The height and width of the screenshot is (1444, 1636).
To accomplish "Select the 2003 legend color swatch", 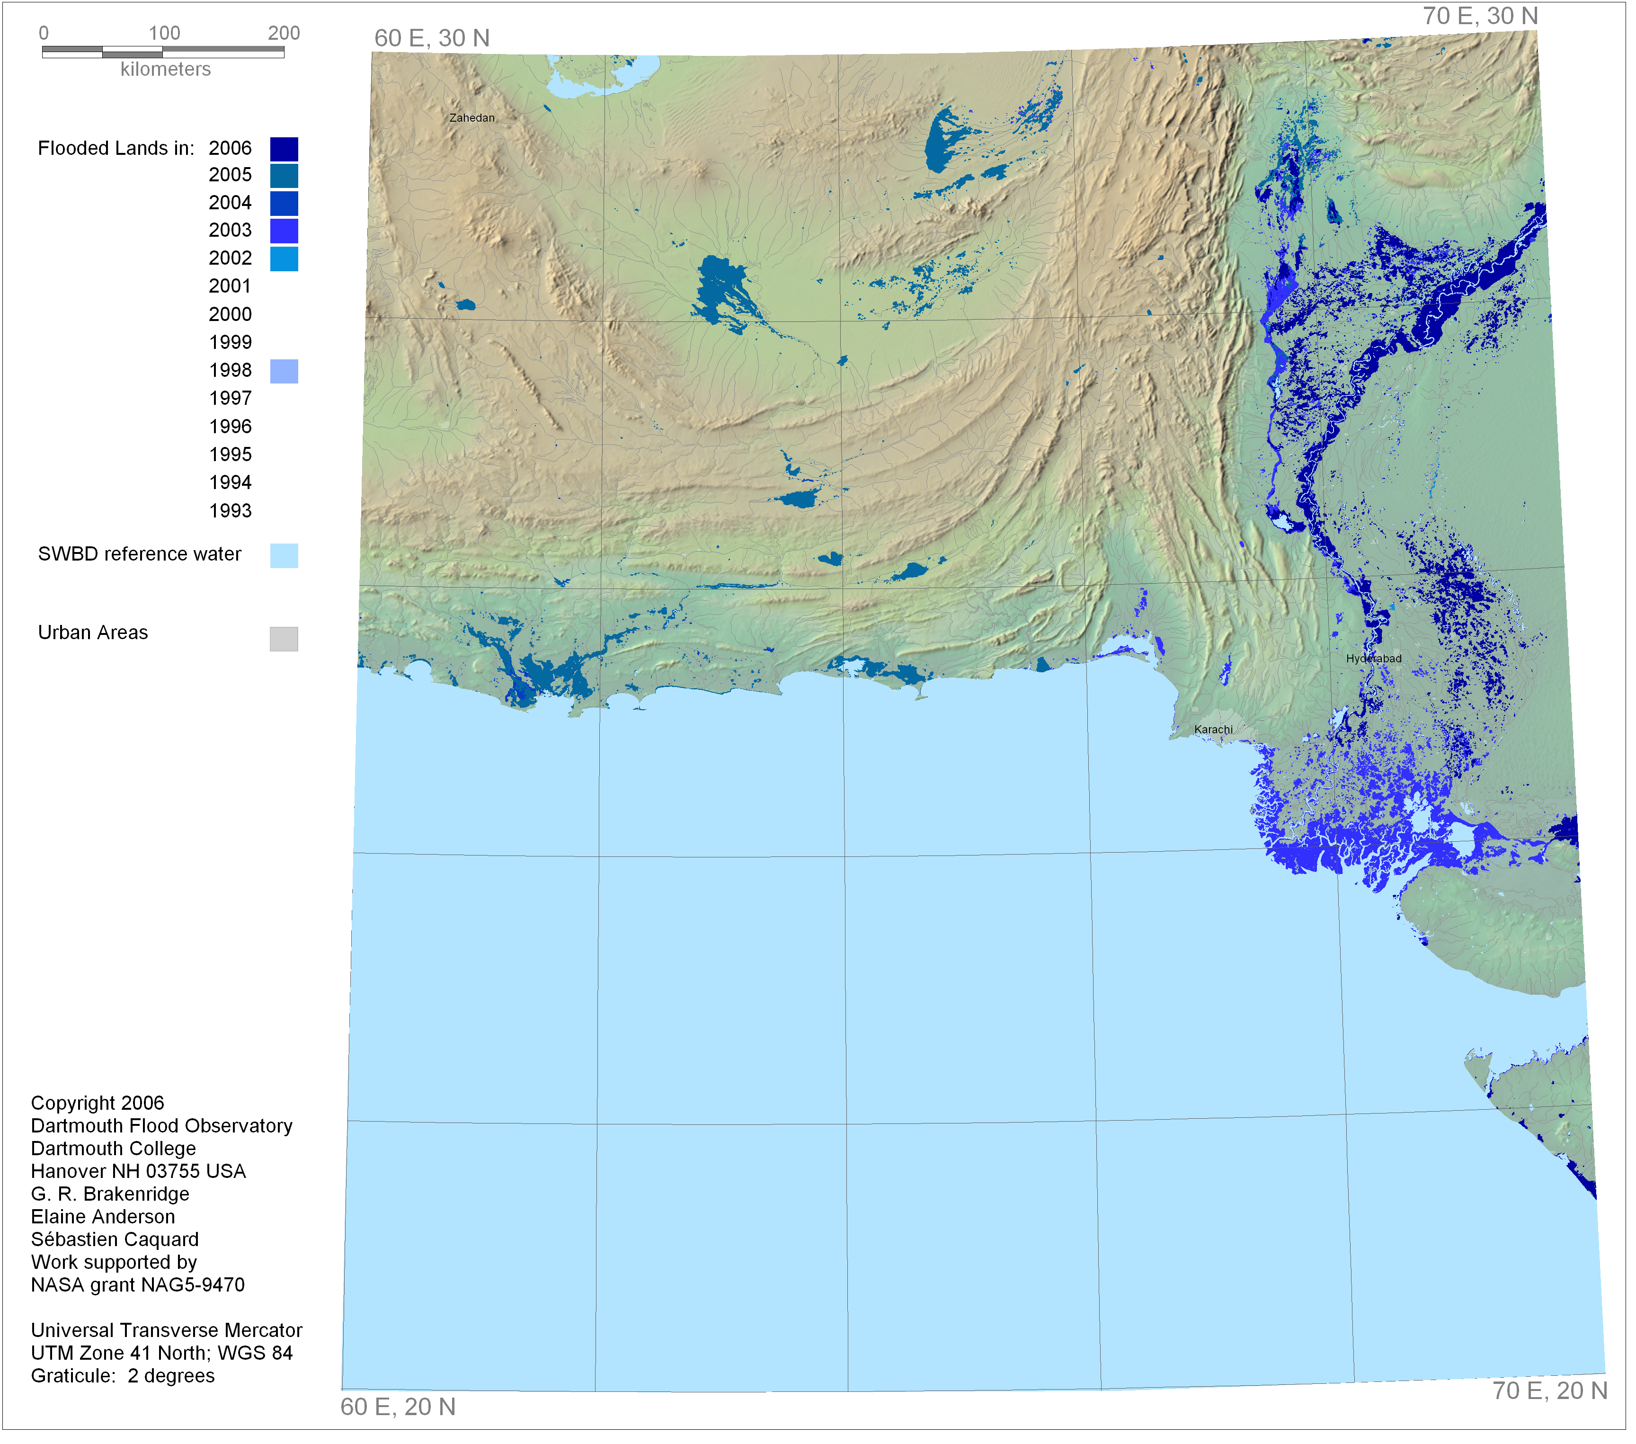I will [284, 231].
